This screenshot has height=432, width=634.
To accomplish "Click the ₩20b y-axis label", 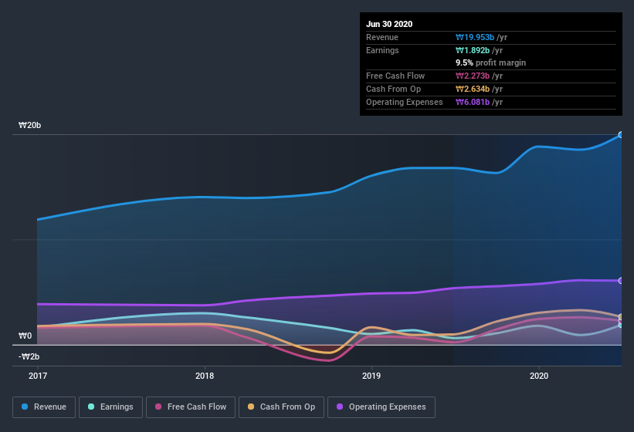I will pos(29,125).
